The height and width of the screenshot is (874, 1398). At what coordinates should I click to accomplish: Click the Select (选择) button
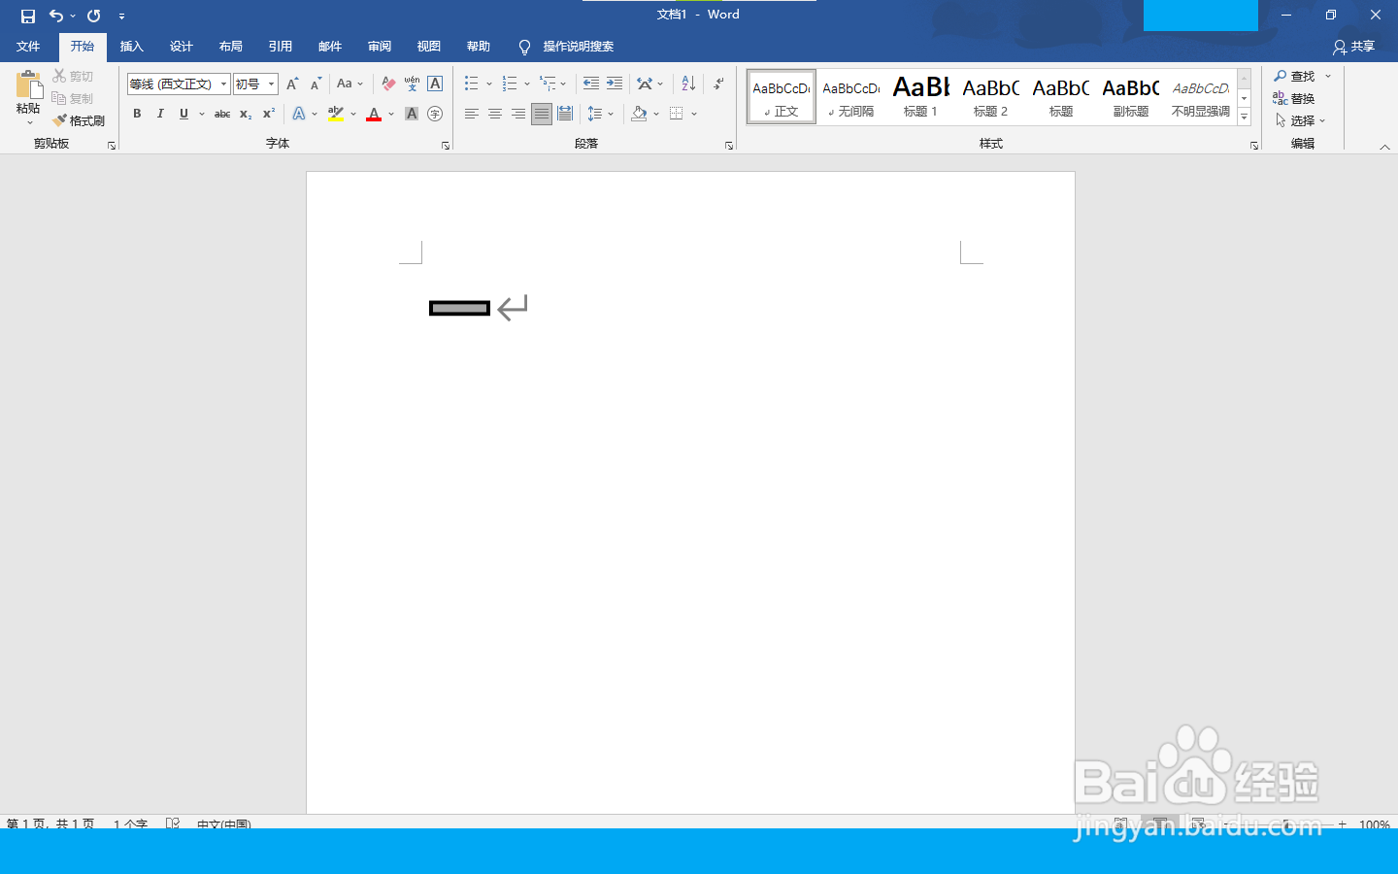coord(1299,120)
